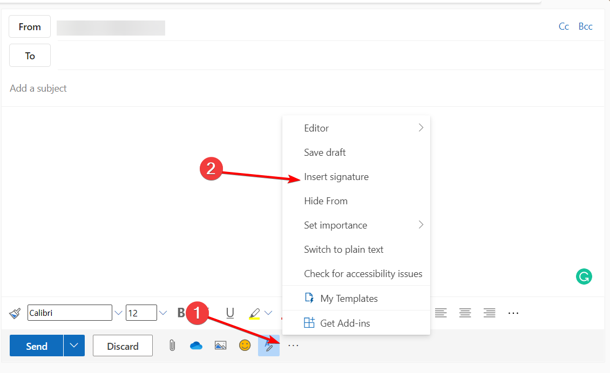Open the font size dropdown

pyautogui.click(x=163, y=313)
